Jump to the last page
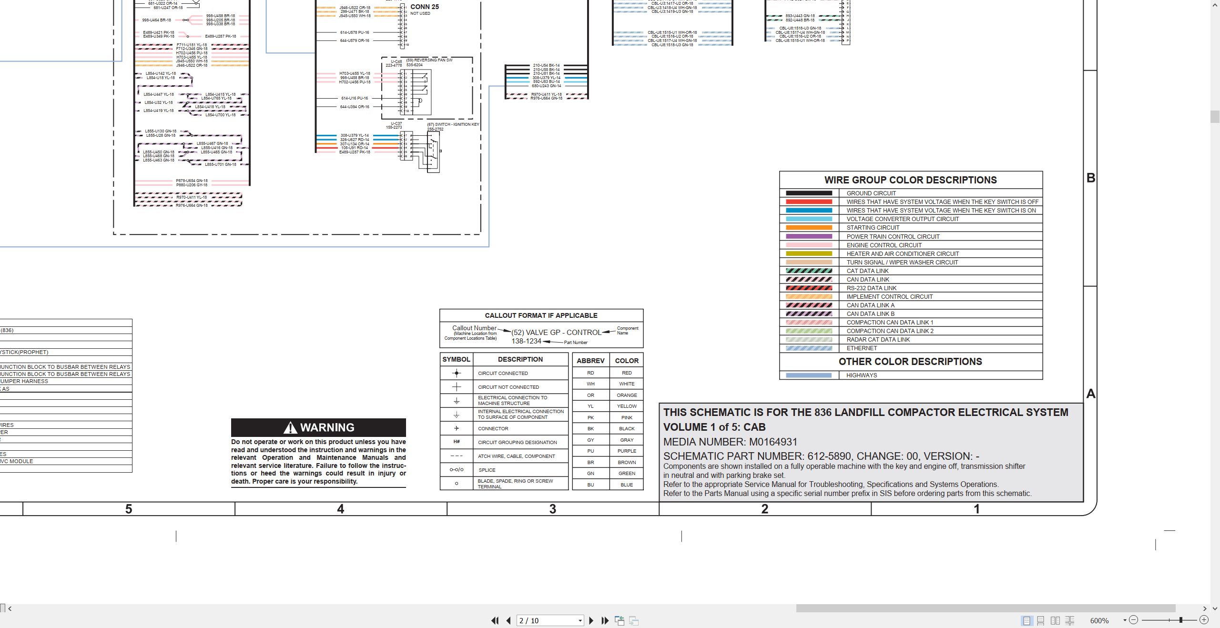The height and width of the screenshot is (628, 1220). 605,620
